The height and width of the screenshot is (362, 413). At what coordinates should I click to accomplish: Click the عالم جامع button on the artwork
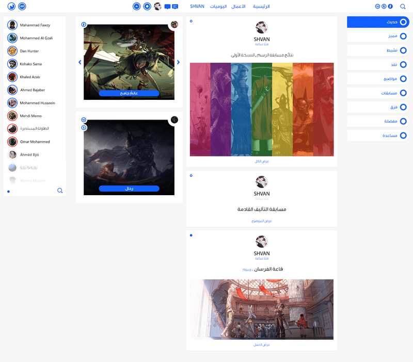click(x=129, y=93)
